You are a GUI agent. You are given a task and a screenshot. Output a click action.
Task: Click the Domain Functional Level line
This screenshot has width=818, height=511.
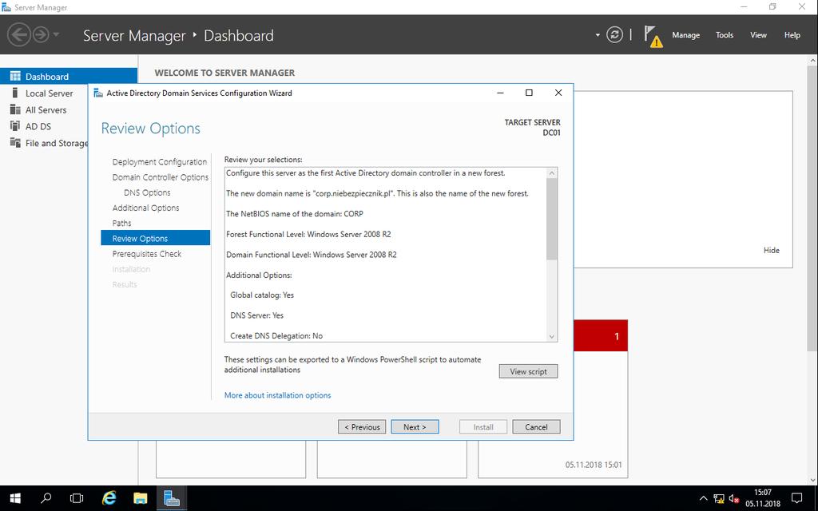(312, 255)
